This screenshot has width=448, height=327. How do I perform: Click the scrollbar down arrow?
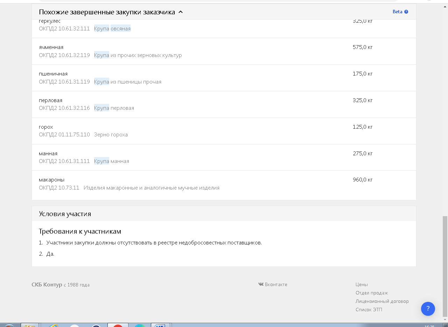pos(445,319)
